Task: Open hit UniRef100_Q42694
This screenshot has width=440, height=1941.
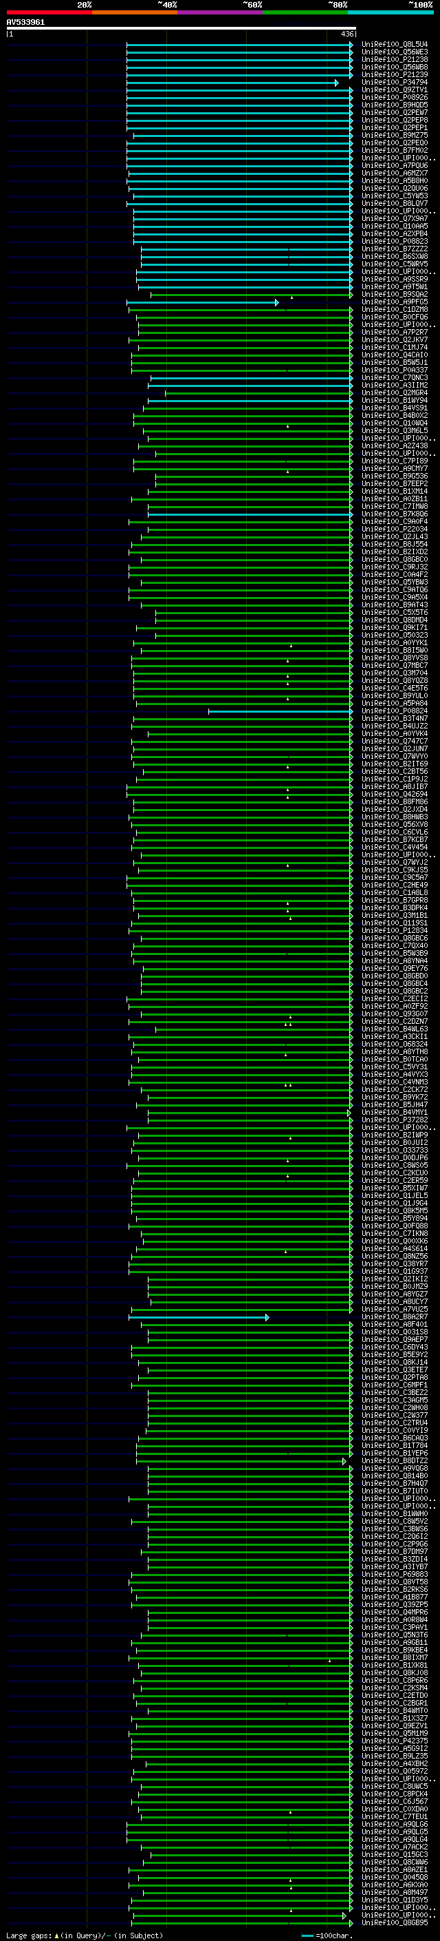Action: [394, 794]
